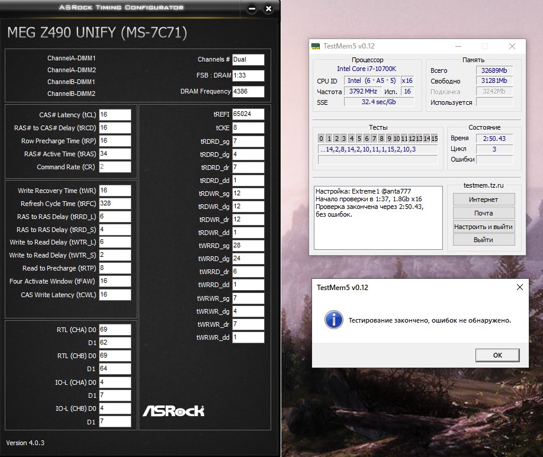The height and width of the screenshot is (457, 543).
Task: Click the TestMem5 app icon in title bar
Action: click(316, 46)
